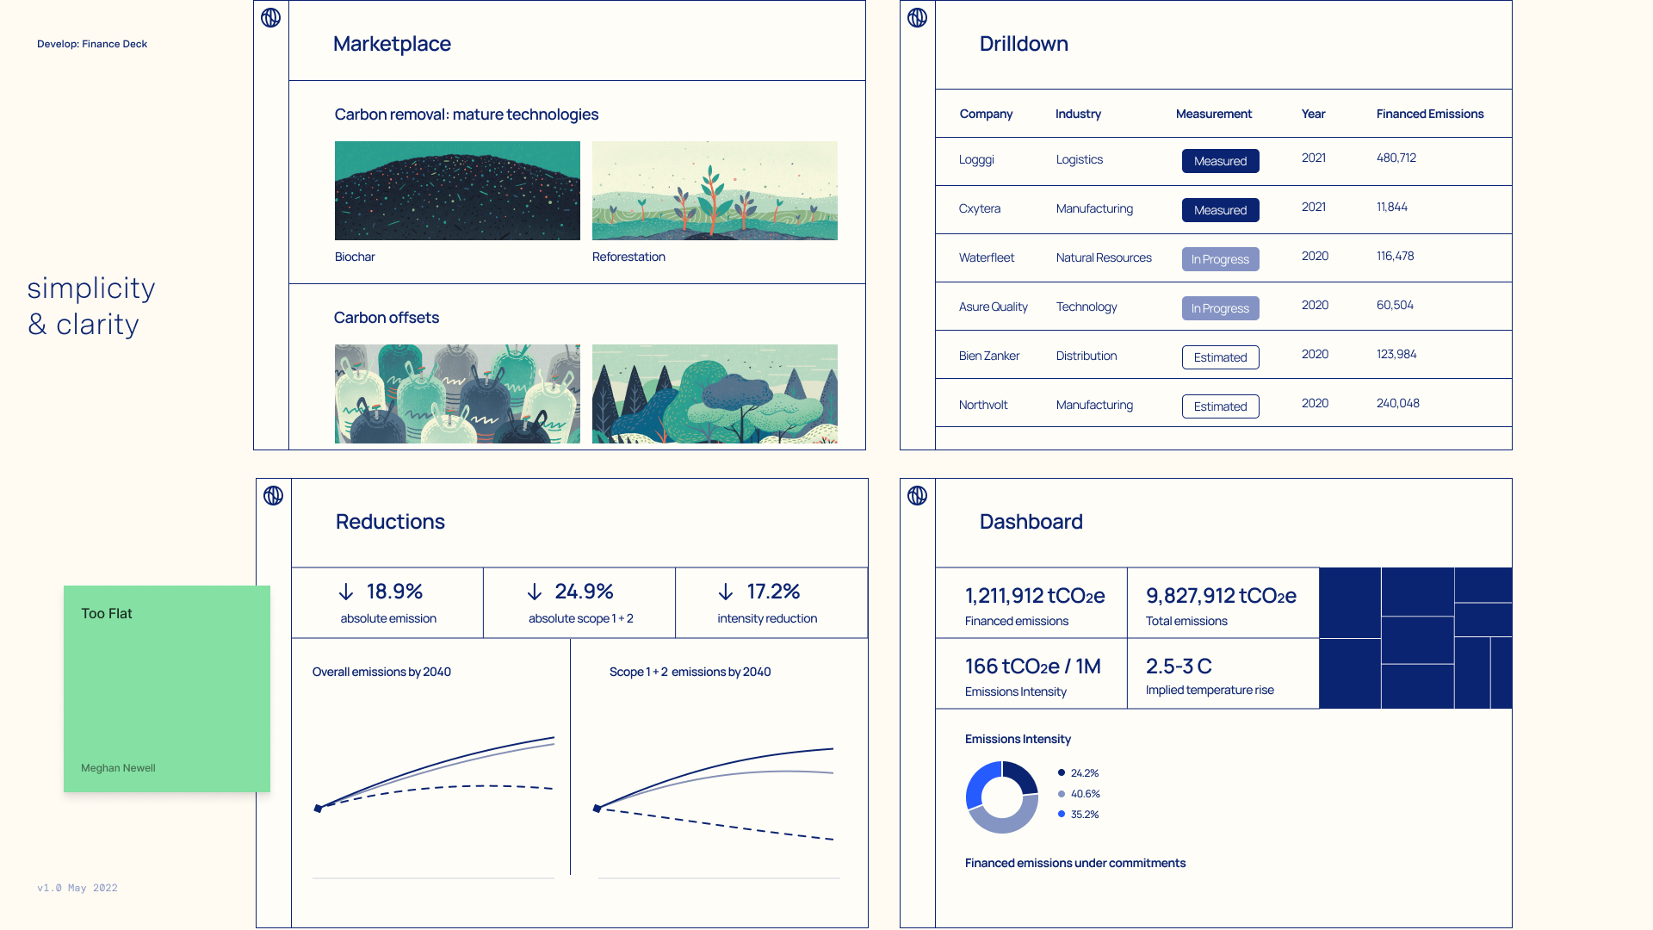1653x930 pixels.
Task: Click the globe logo beside Marketplace
Action: click(270, 18)
